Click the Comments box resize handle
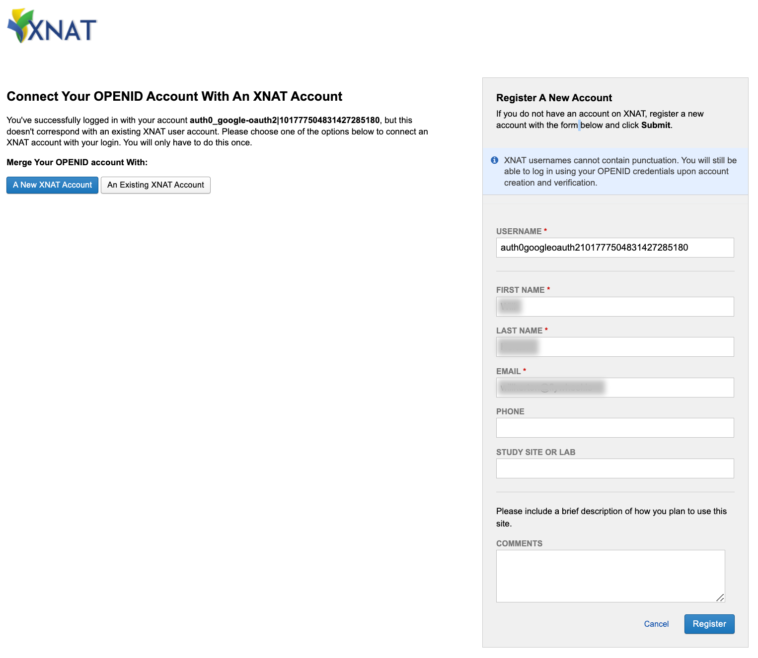 [720, 598]
